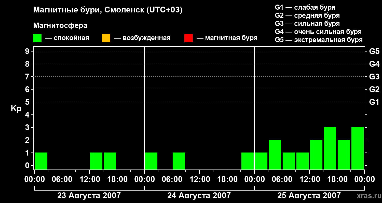Click the 'Магнитосфера' legend heading
Image resolution: width=382 pixels, height=203 pixels.
(x=60, y=26)
